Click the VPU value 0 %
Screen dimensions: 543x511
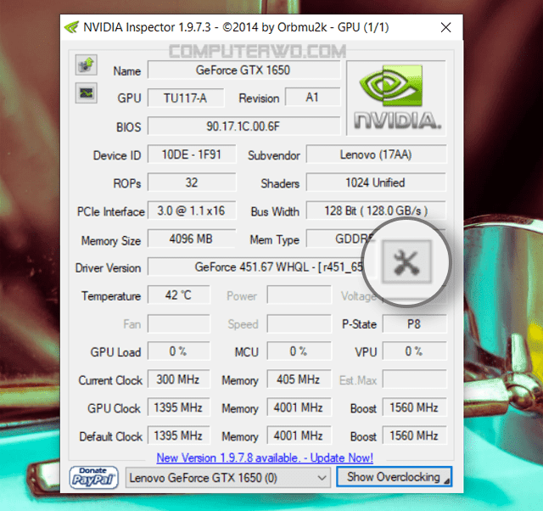coord(415,351)
